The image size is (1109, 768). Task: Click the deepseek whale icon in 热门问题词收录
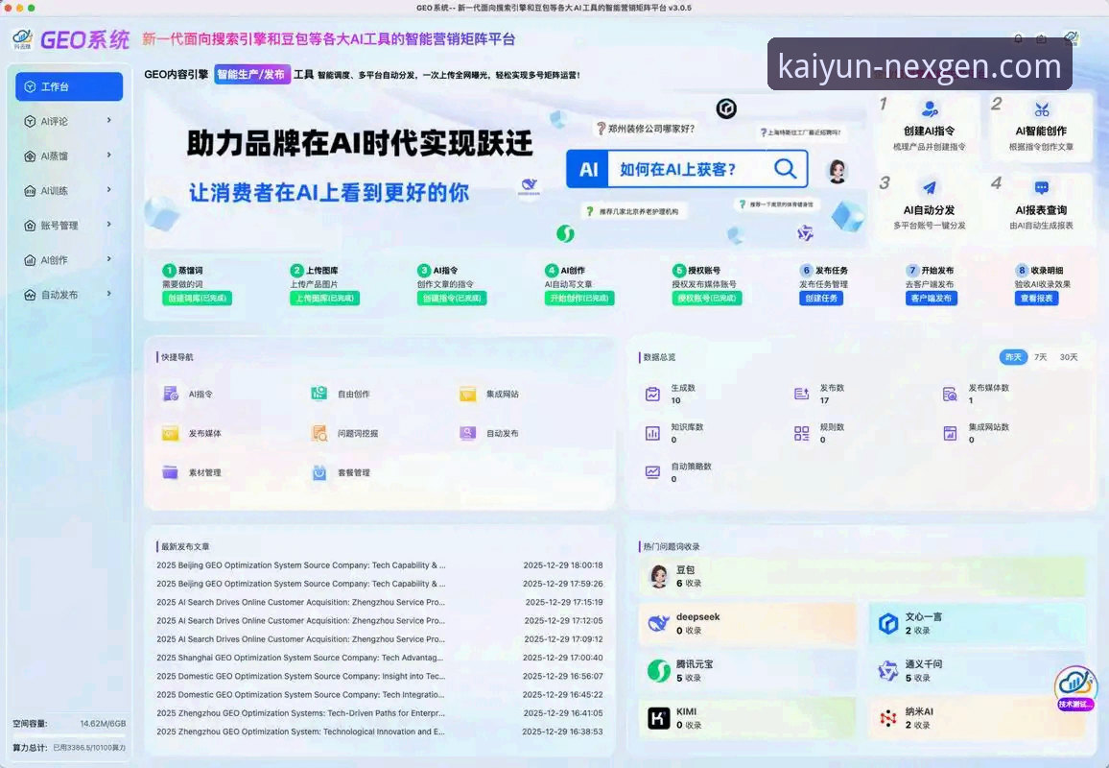tap(658, 622)
